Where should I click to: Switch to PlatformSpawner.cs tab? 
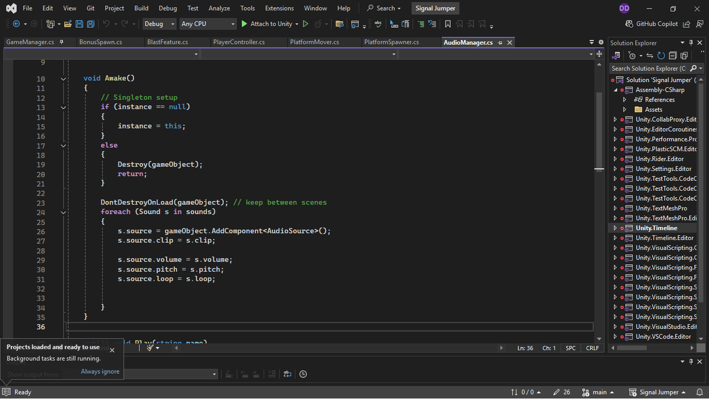(x=392, y=42)
